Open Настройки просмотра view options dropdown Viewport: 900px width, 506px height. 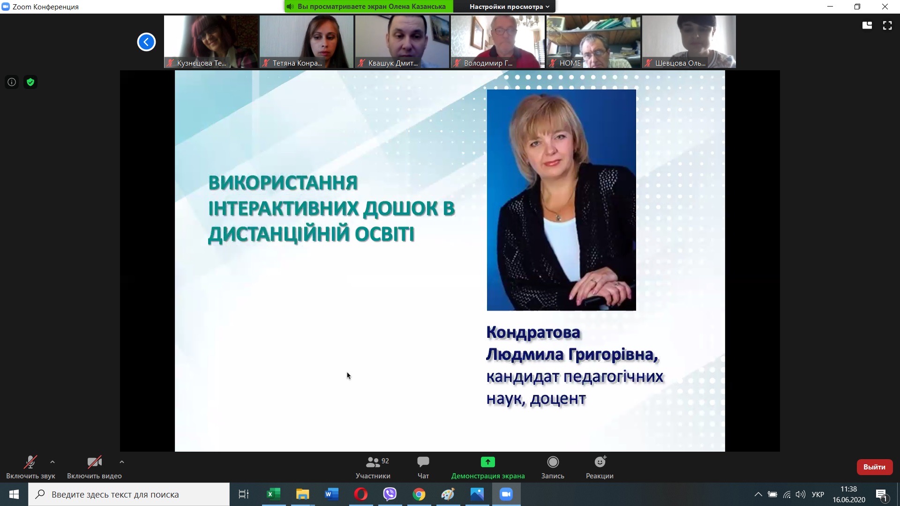(x=509, y=7)
